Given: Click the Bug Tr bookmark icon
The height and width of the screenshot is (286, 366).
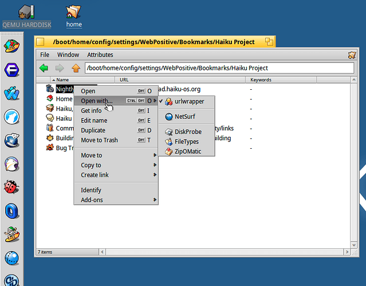Looking at the screenshot, I should tap(50, 148).
